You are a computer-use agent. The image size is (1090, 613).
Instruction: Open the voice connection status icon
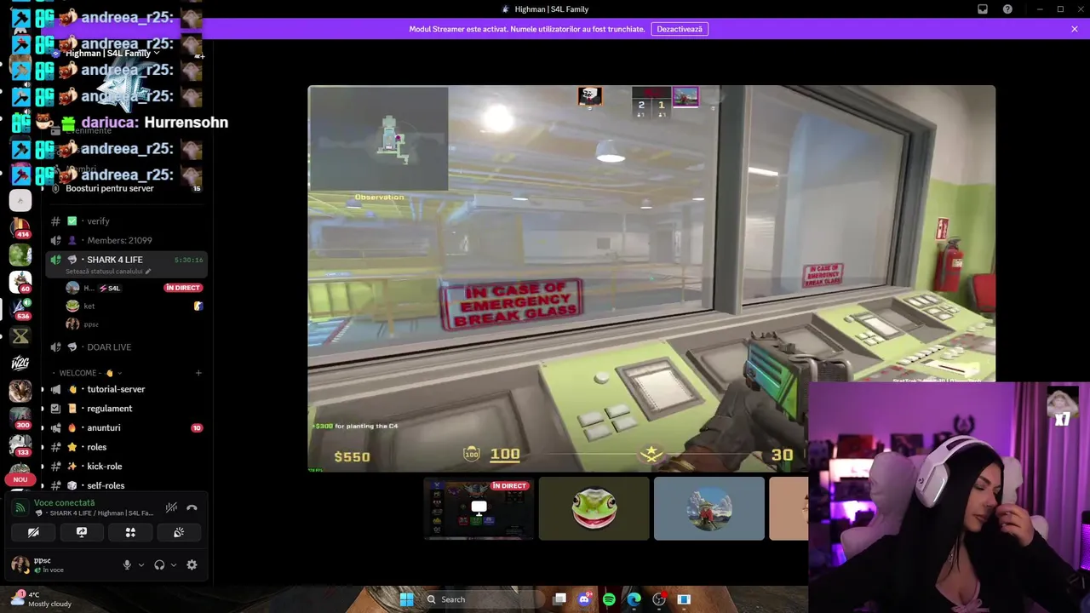20,508
